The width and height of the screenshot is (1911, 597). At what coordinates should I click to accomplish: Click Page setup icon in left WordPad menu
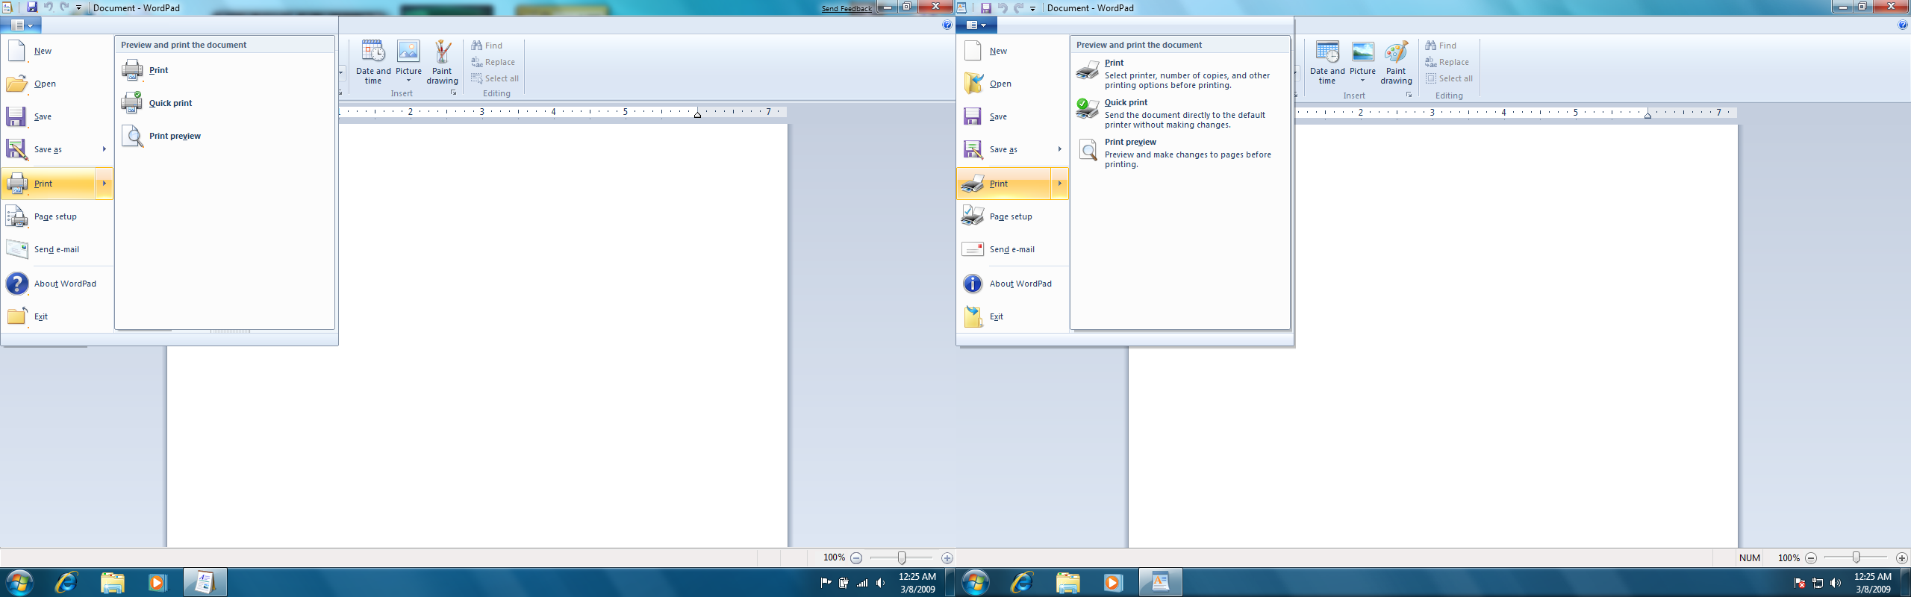click(16, 216)
